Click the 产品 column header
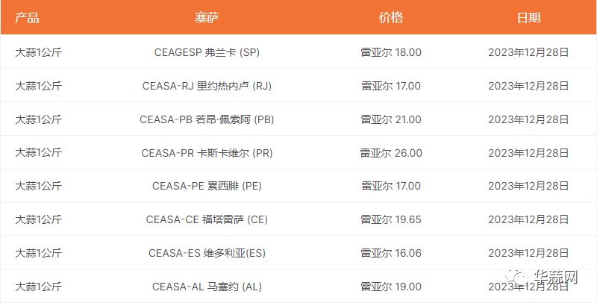Screen dimensions: 597x303 point(27,17)
